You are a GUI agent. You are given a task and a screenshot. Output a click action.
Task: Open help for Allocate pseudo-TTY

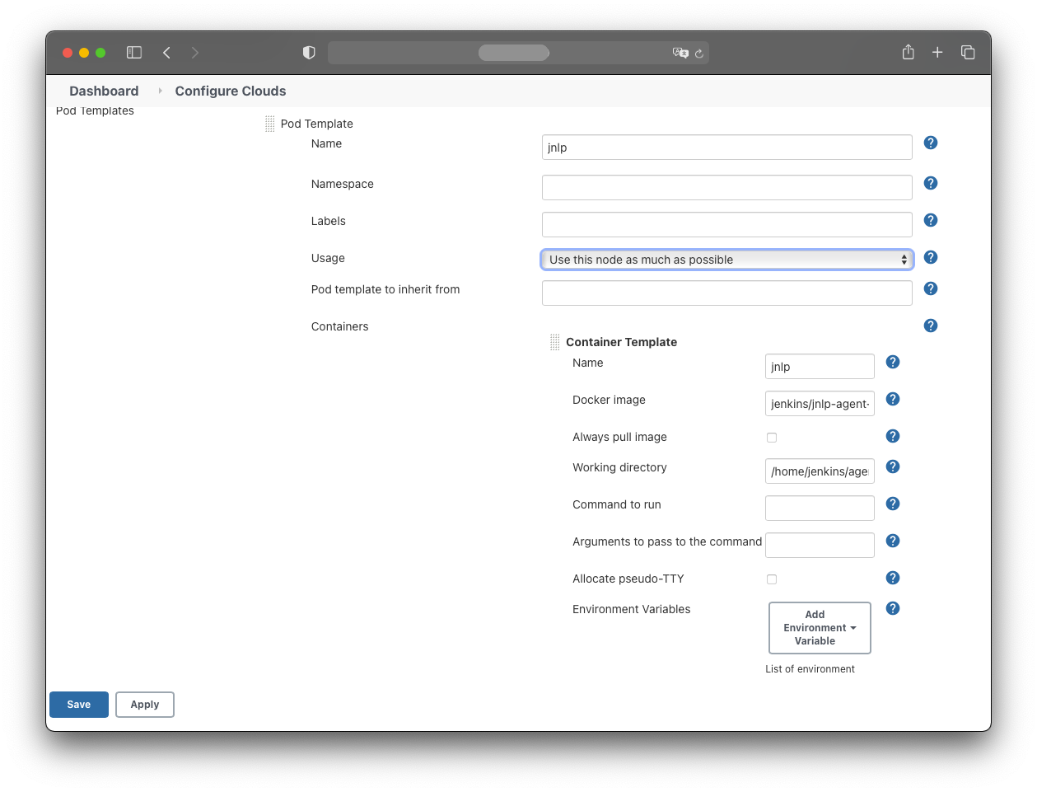(892, 578)
